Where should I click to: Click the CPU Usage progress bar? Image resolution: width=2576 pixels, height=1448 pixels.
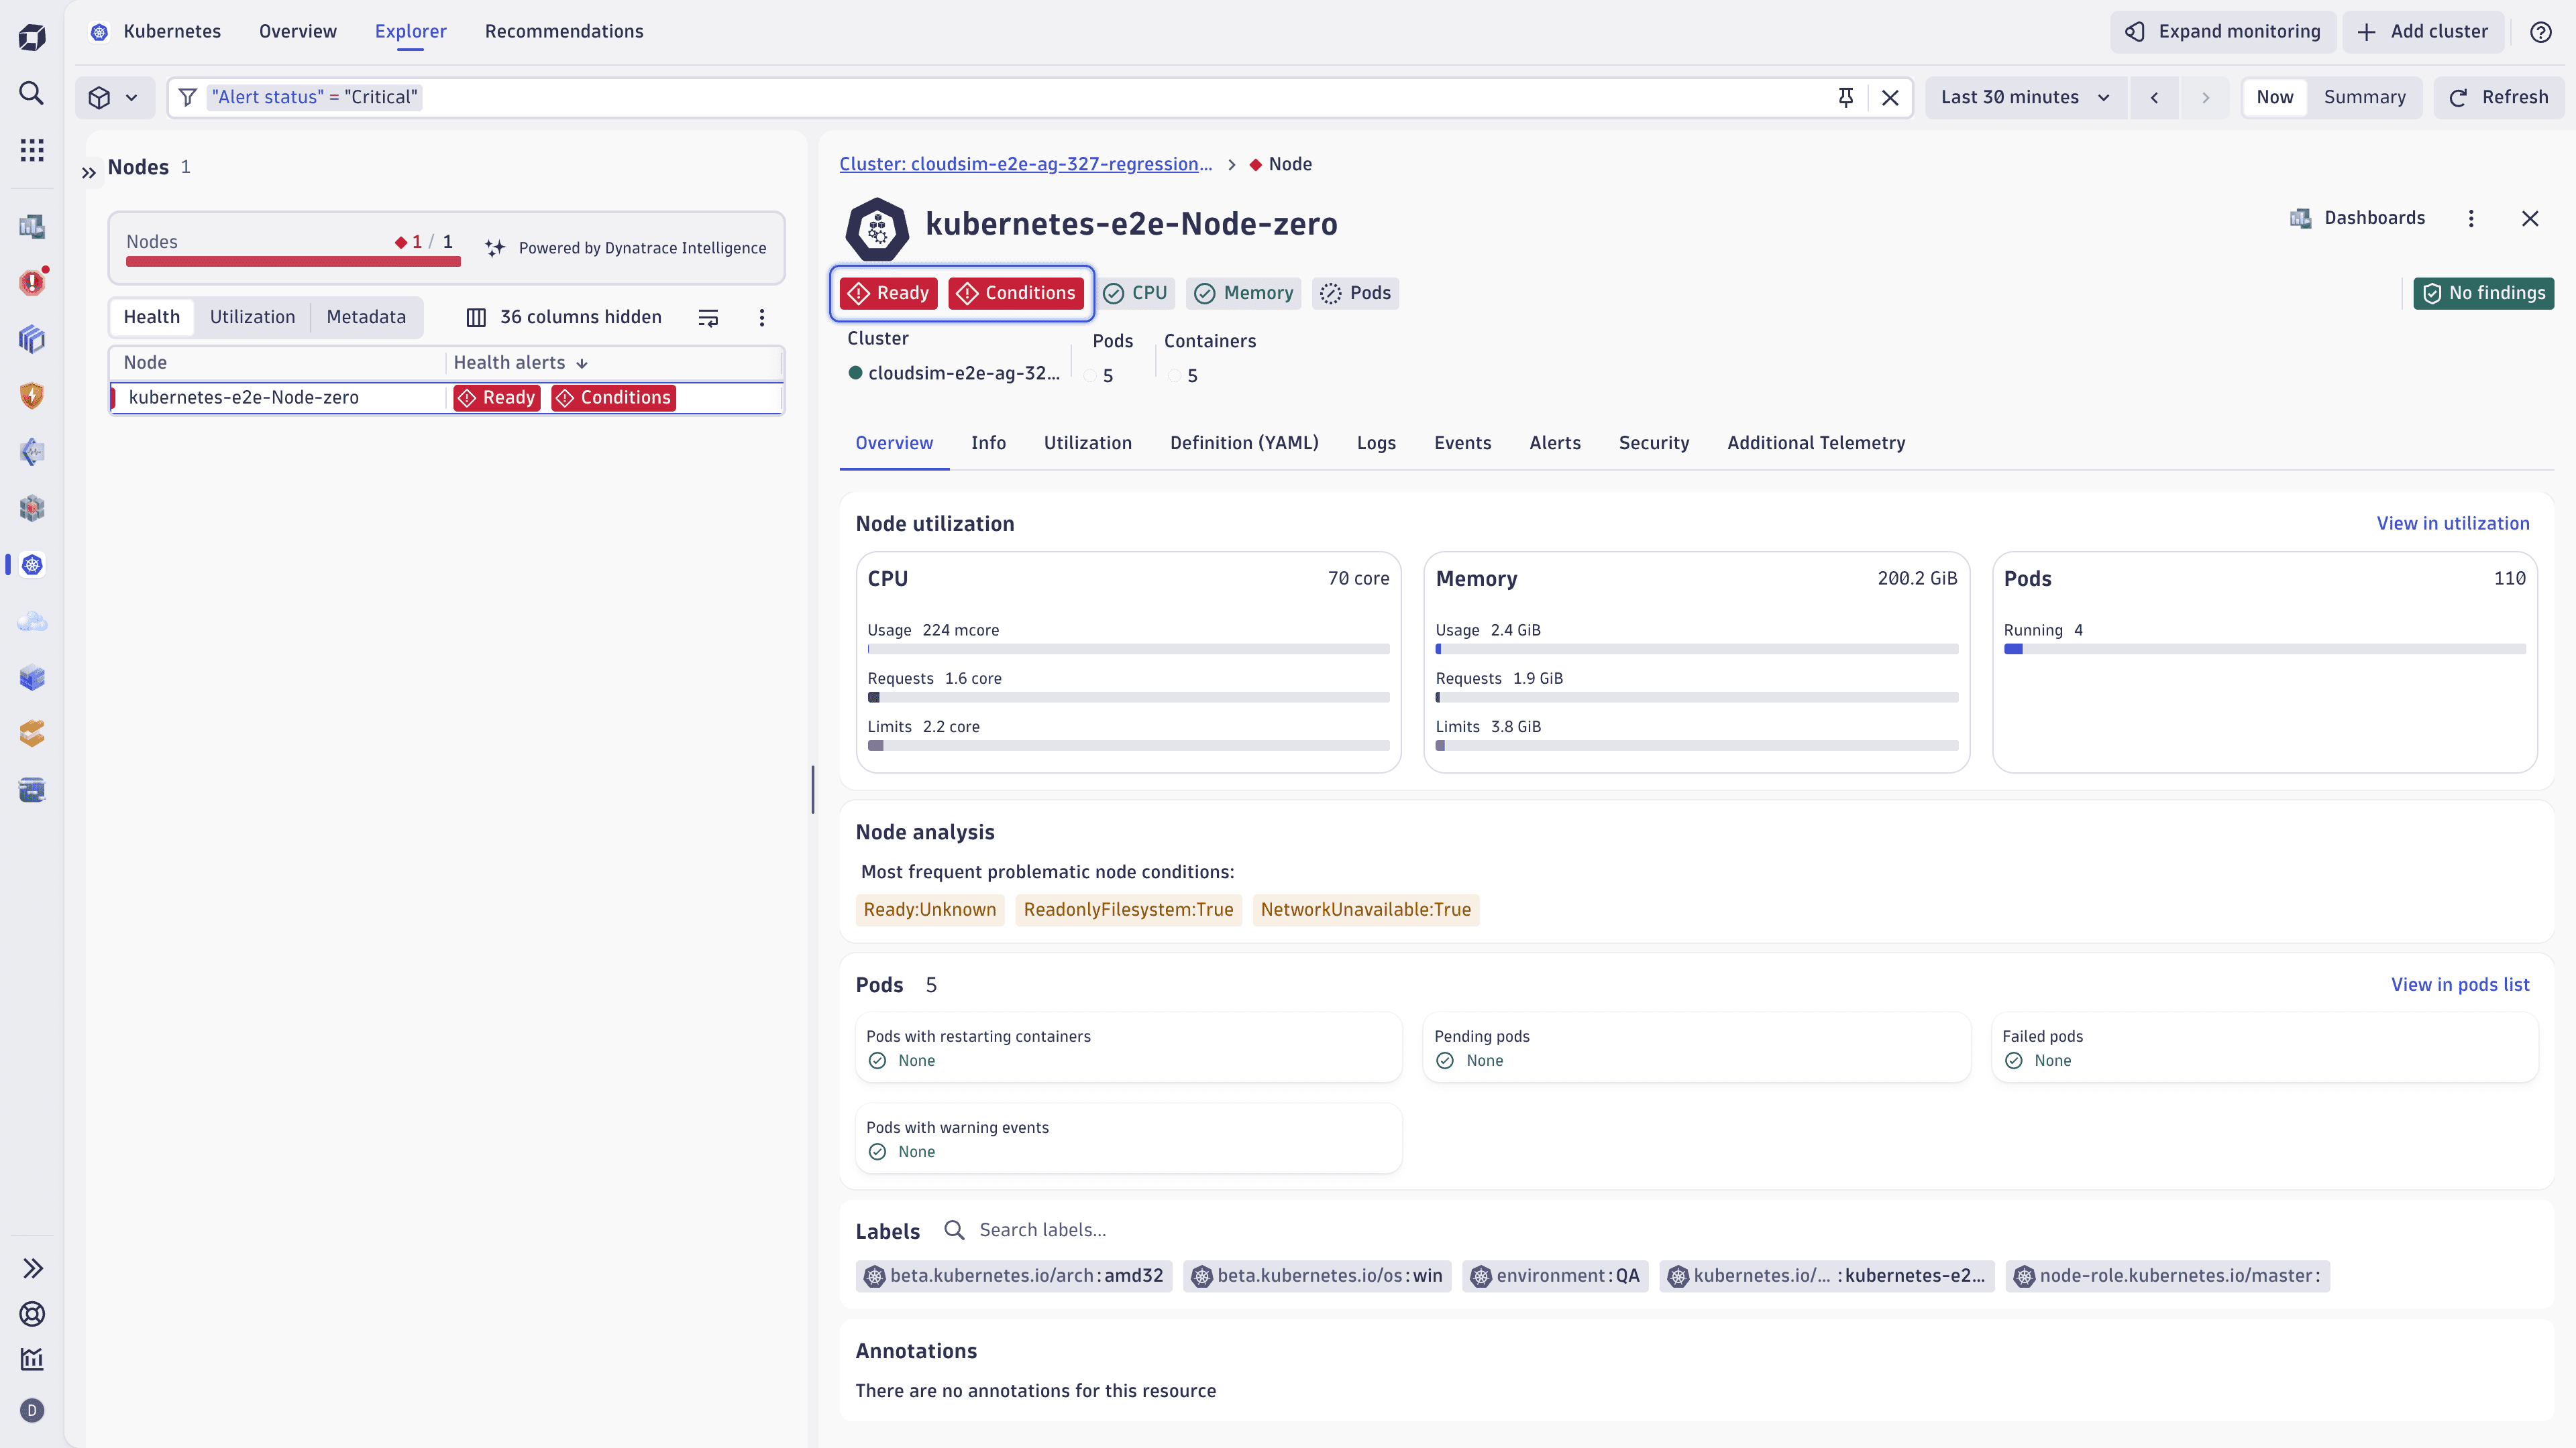point(1128,648)
